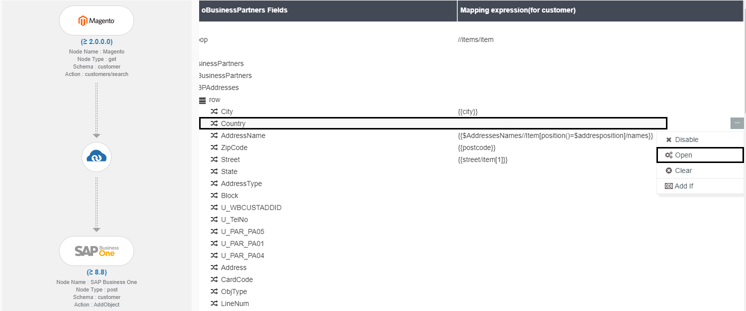Click the cloud sync connector icon
This screenshot has width=746, height=311.
point(97,157)
